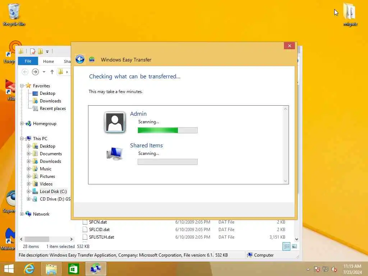This screenshot has height=276, width=368.
Task: Expand the Music folder node
Action: click(29, 169)
